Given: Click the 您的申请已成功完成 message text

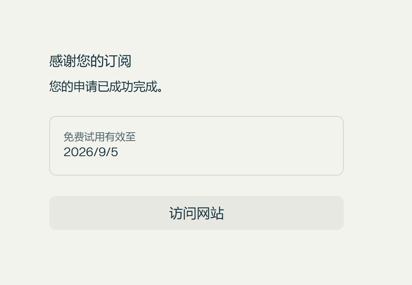Looking at the screenshot, I should [106, 87].
